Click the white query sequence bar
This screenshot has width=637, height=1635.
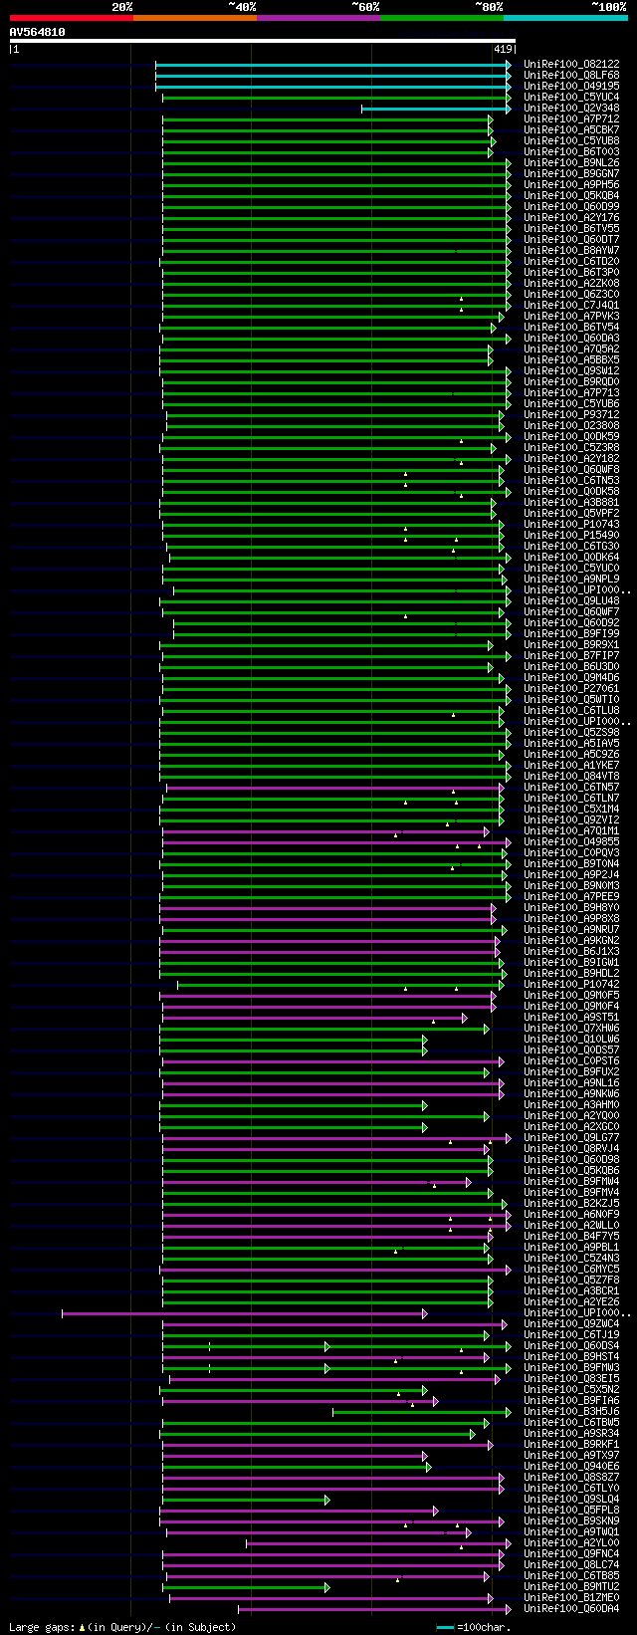[263, 41]
